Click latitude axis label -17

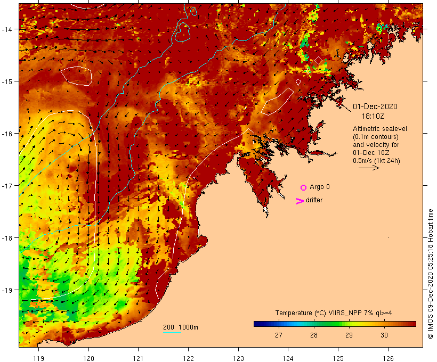pyautogui.click(x=7, y=186)
